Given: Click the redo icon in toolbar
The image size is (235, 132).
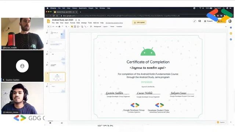Looking at the screenshot, I should (56, 26).
